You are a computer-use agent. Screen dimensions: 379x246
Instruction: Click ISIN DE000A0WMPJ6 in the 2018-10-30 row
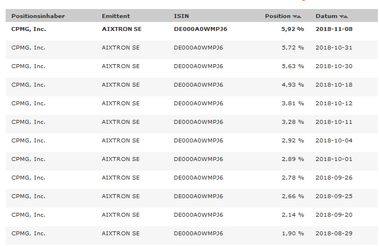[198, 66]
